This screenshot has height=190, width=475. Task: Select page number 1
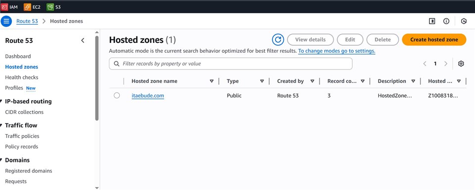(435, 64)
